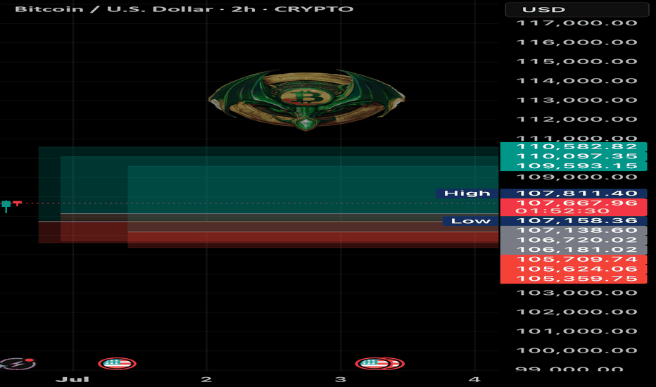The height and width of the screenshot is (387, 656).
Task: Open the stacked US flag events near 3
Action: coord(380,363)
